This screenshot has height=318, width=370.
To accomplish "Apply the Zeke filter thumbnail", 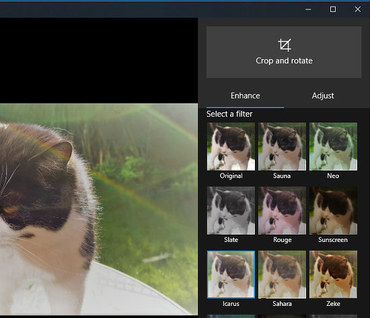I will pos(333,274).
